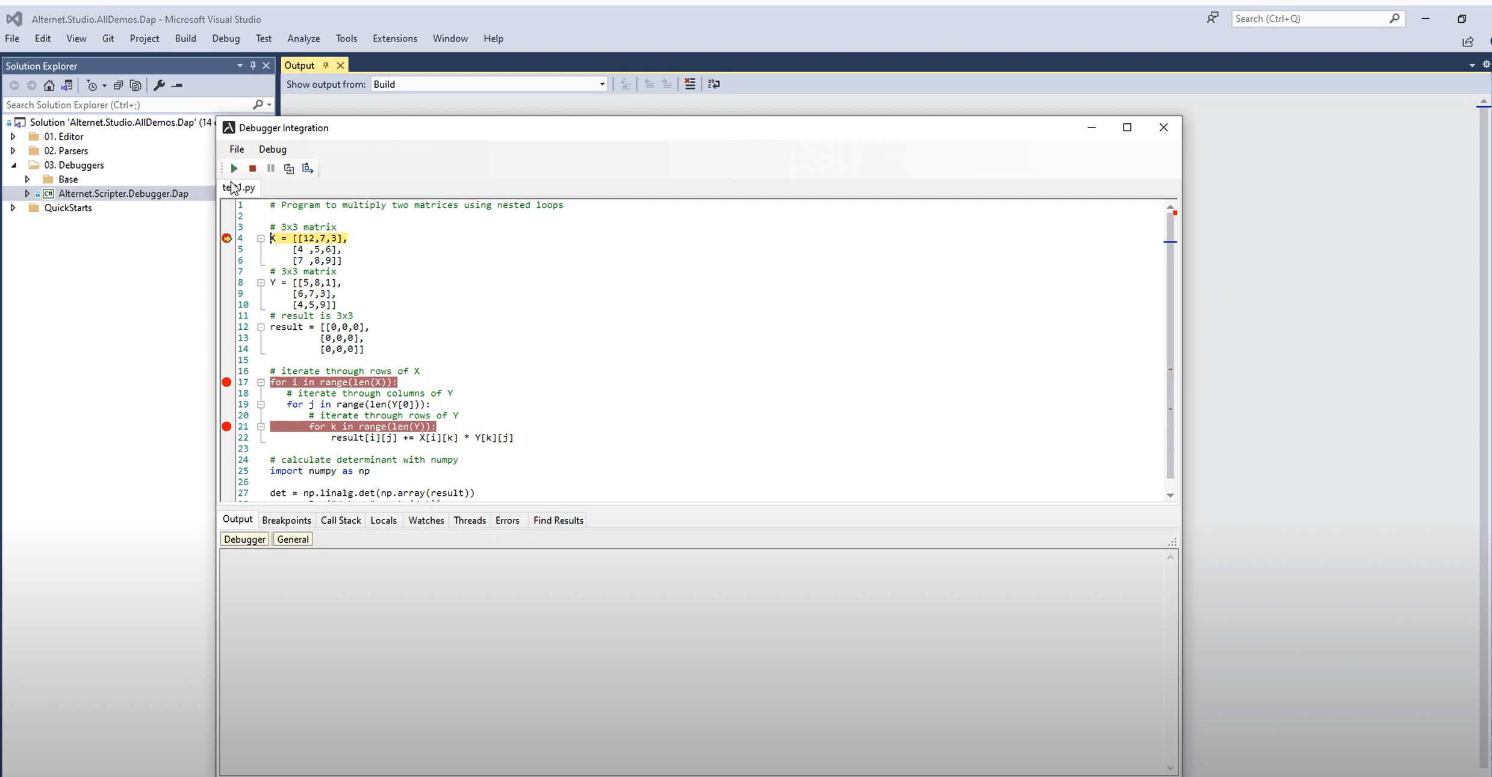Click Preview Selected Items dash icon

177,85
